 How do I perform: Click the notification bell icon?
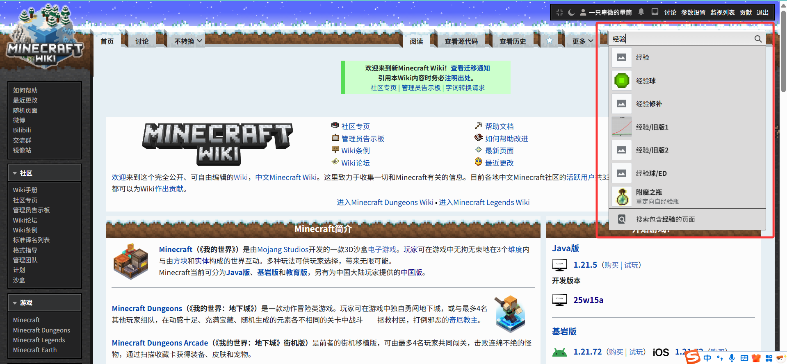pyautogui.click(x=641, y=12)
